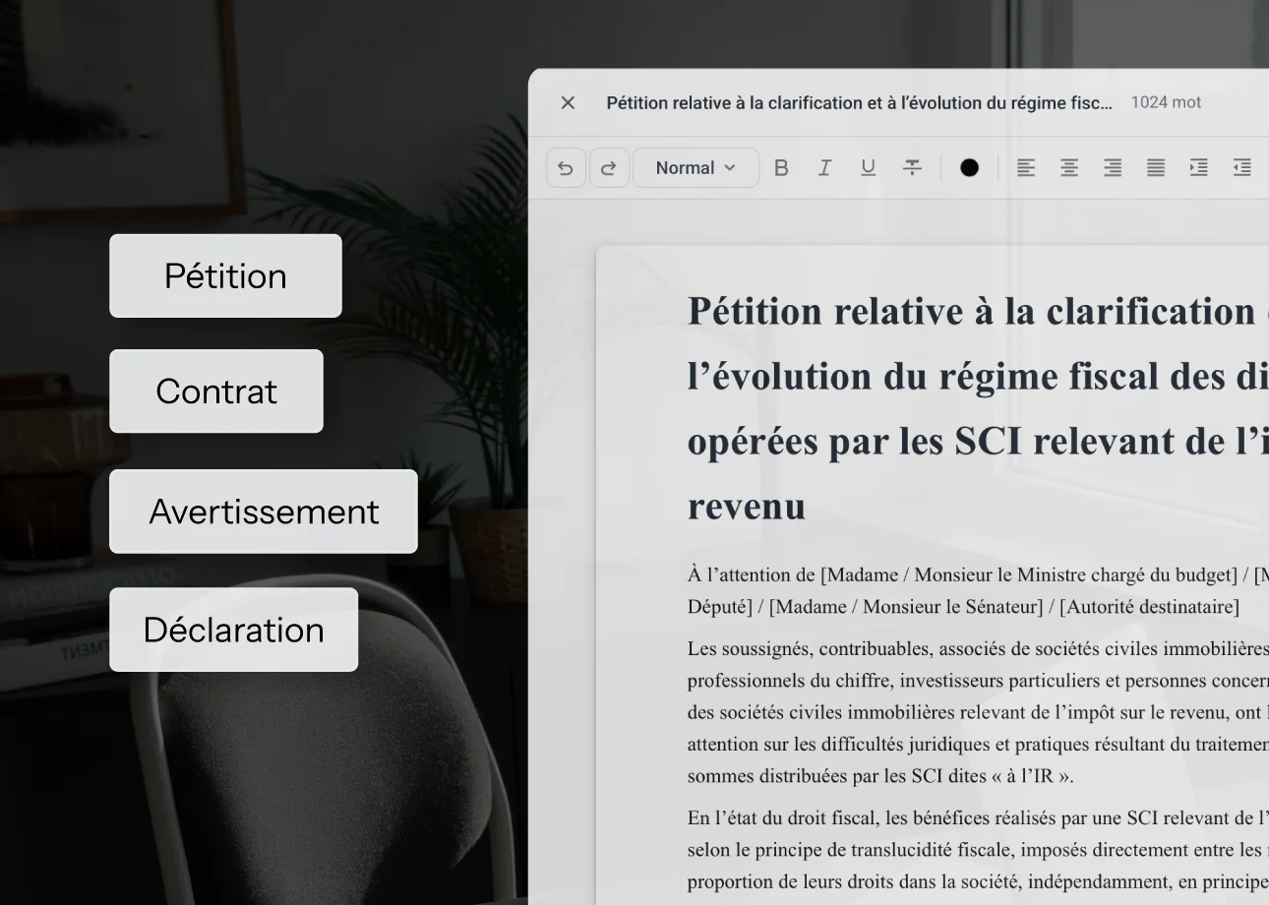
Task: Toggle underline formatting
Action: (x=868, y=168)
